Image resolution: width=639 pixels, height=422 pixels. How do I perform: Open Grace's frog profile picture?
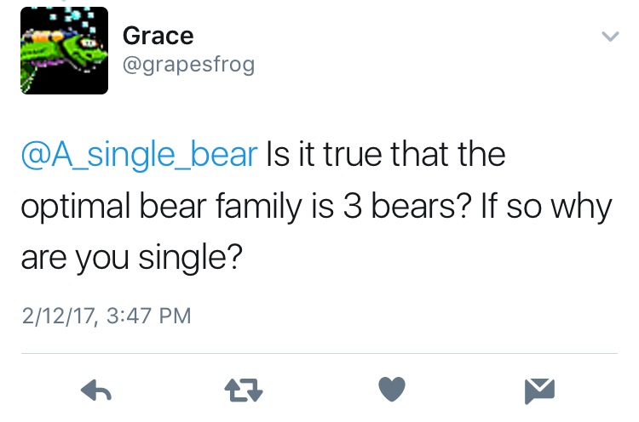tap(64, 50)
